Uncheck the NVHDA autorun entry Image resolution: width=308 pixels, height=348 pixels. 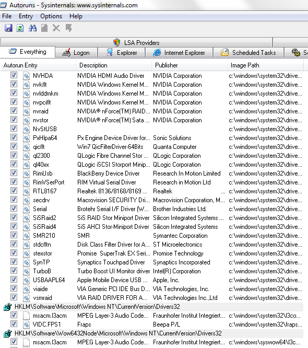click(x=14, y=75)
